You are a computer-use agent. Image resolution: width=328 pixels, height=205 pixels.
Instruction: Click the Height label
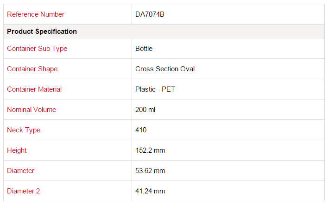point(17,150)
